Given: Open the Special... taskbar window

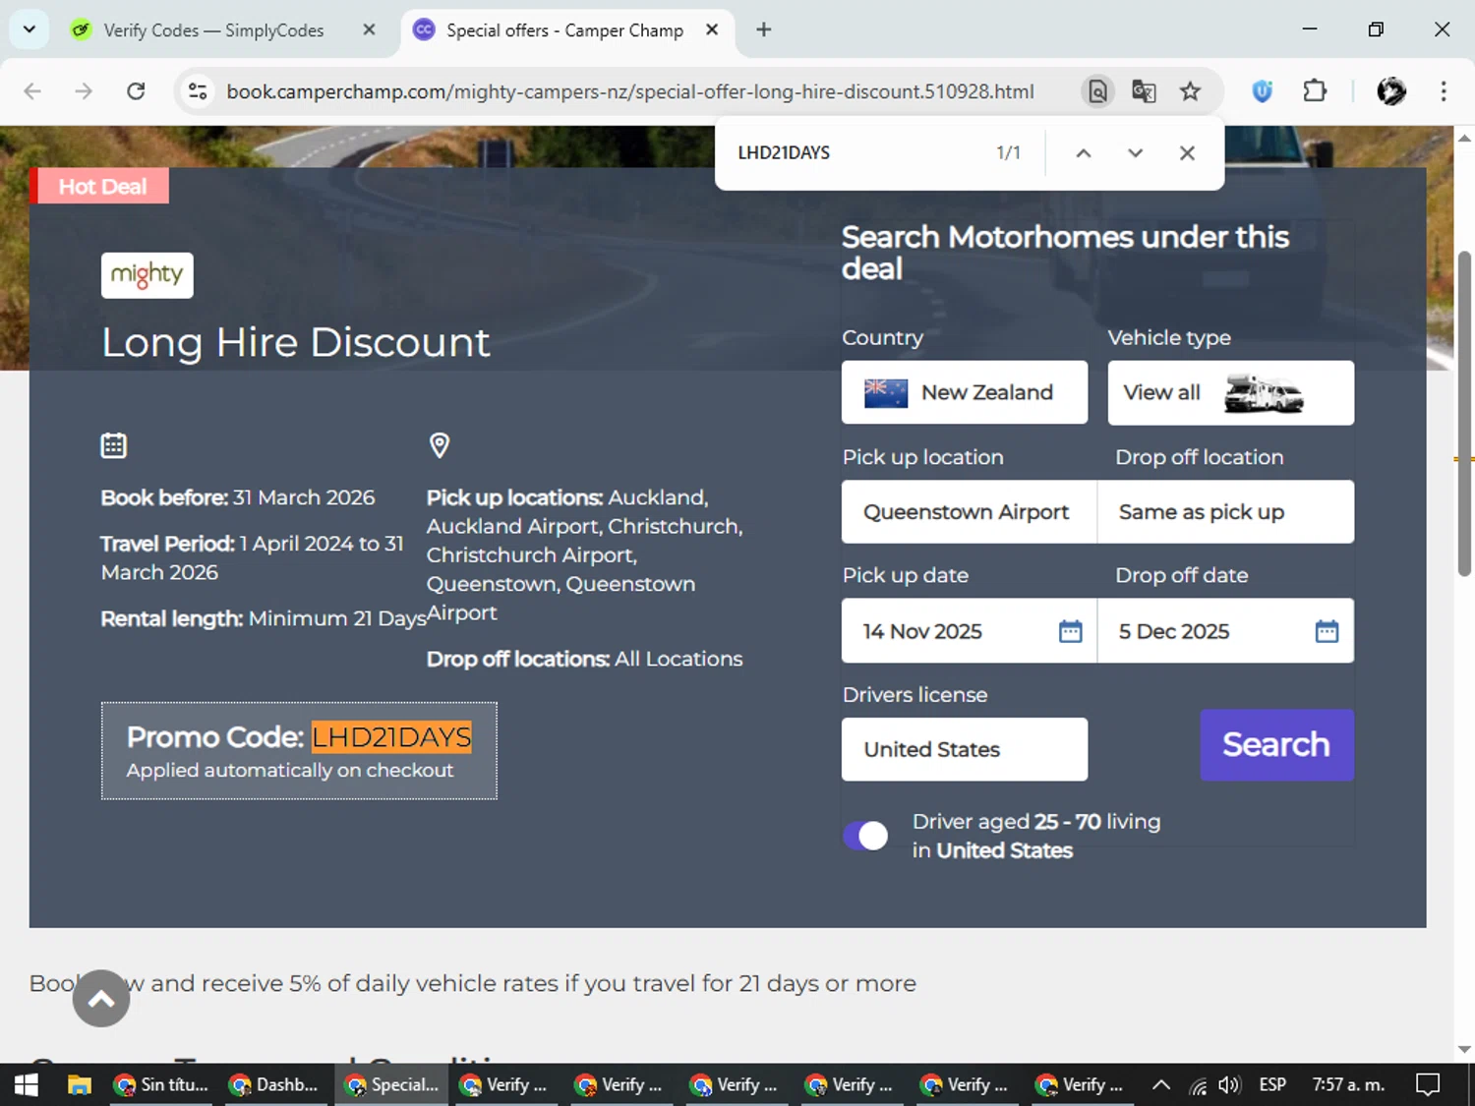Looking at the screenshot, I should click(x=391, y=1084).
